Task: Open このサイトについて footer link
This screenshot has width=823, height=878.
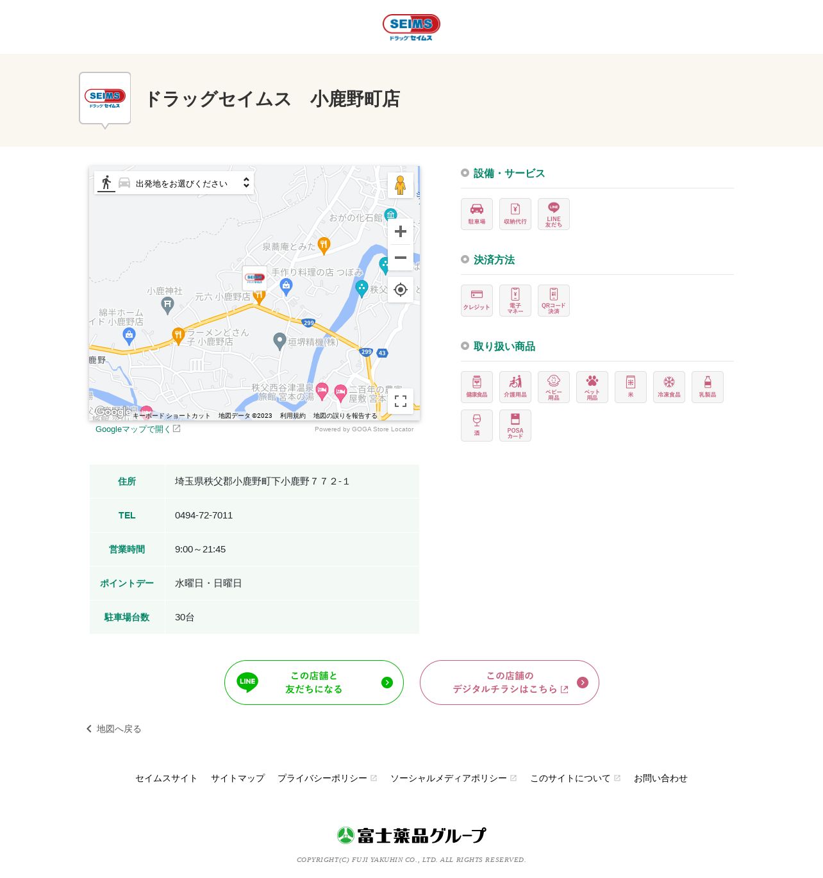Action: pyautogui.click(x=575, y=778)
